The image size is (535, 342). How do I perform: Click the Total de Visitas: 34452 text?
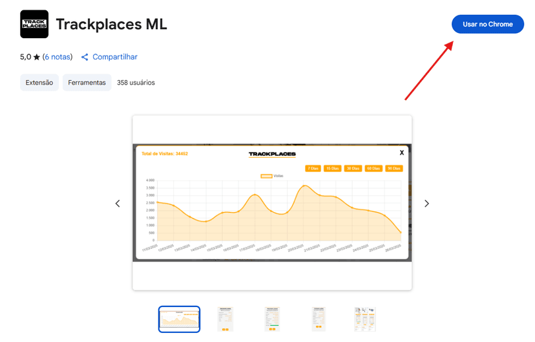(x=165, y=154)
